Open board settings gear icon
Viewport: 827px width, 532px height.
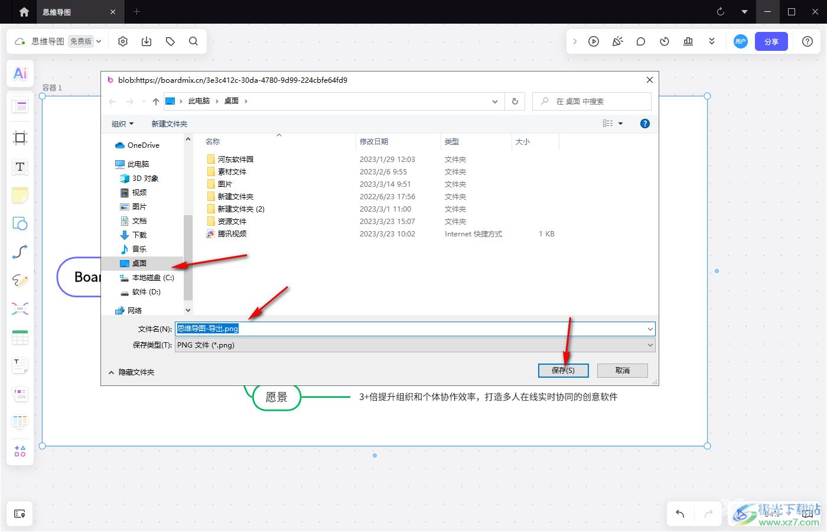pos(123,41)
